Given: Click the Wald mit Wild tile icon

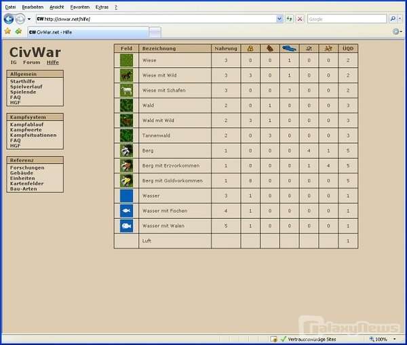Looking at the screenshot, I should (126, 121).
